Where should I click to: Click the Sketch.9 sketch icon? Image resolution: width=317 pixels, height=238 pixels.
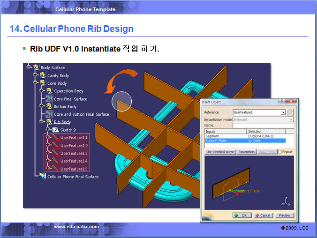pos(56,130)
